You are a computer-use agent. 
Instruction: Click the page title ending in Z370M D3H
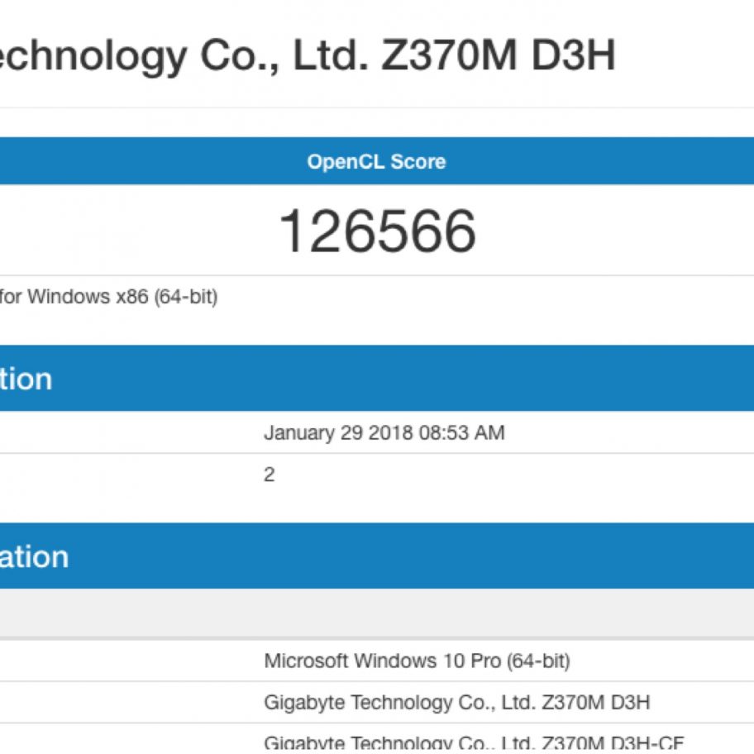pyautogui.click(x=306, y=55)
